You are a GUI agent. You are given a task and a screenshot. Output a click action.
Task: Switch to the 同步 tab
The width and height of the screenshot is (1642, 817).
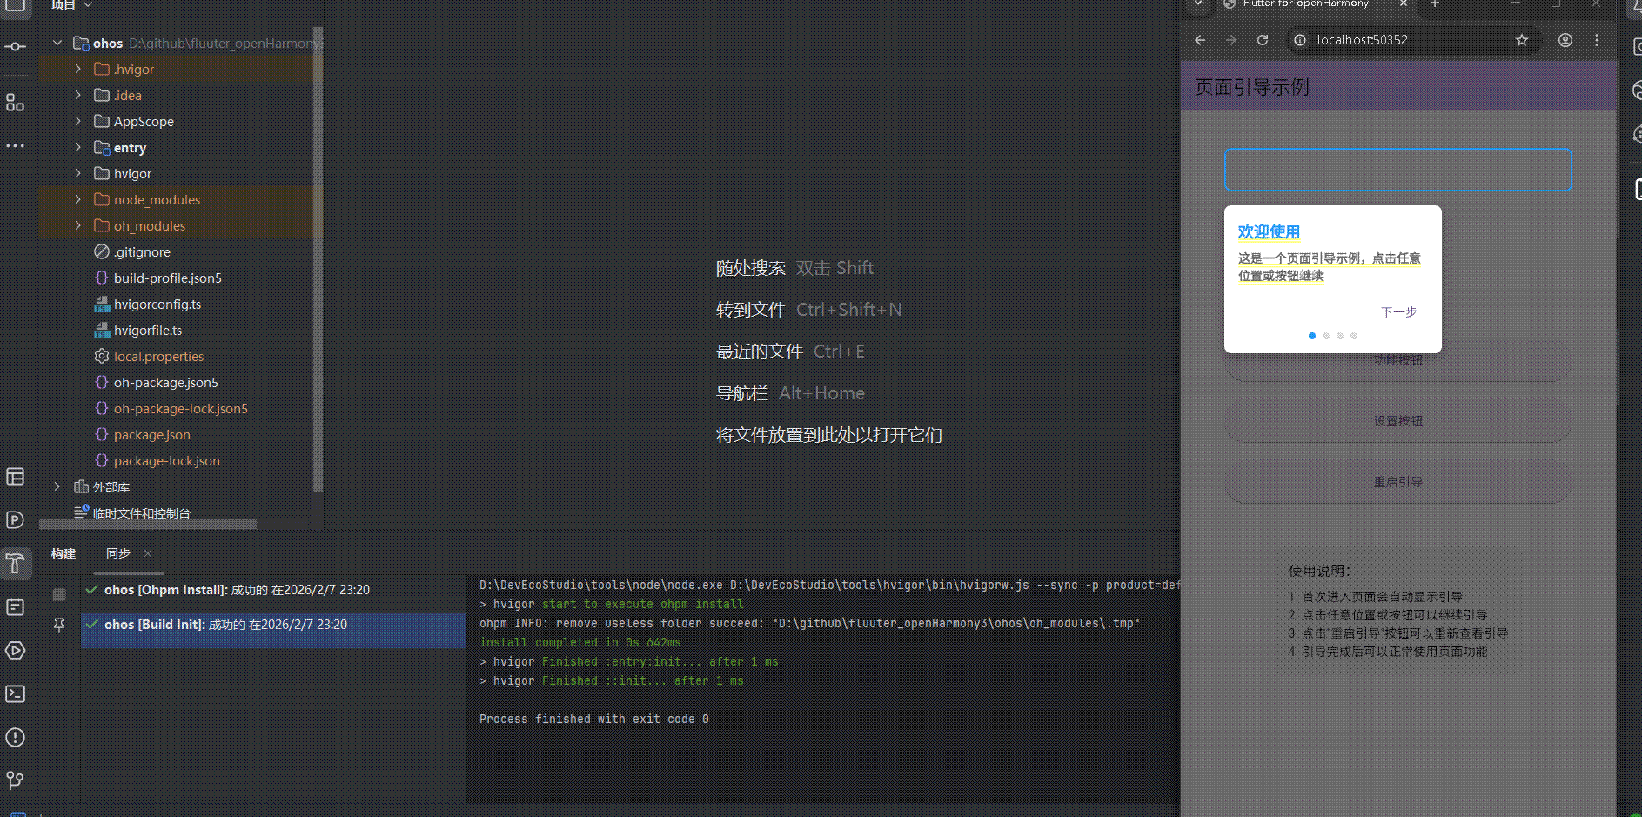coord(118,553)
